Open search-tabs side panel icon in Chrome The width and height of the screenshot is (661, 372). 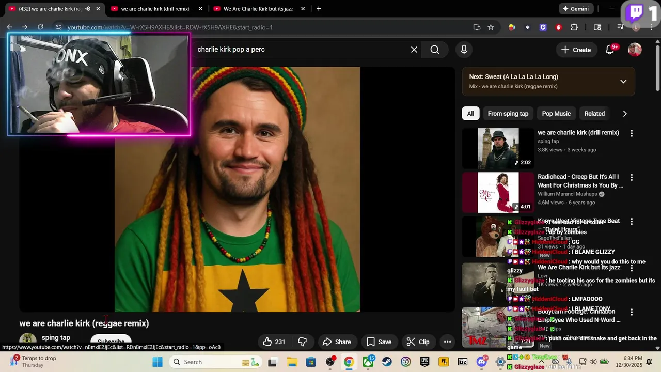click(597, 27)
